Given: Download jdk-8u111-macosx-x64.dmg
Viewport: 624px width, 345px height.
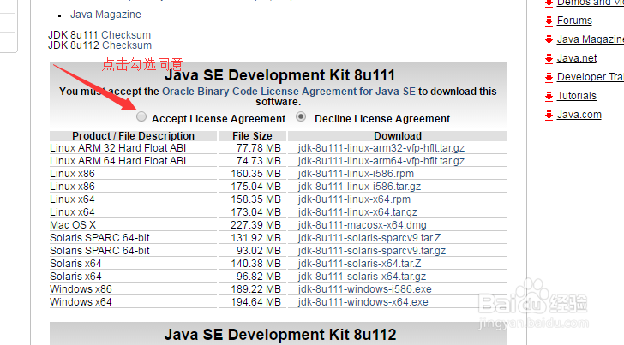Looking at the screenshot, I should coord(362,225).
